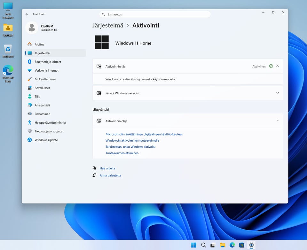Click the Settings gear on taskbar
Screen dimensions: 307x250
[251, 245]
